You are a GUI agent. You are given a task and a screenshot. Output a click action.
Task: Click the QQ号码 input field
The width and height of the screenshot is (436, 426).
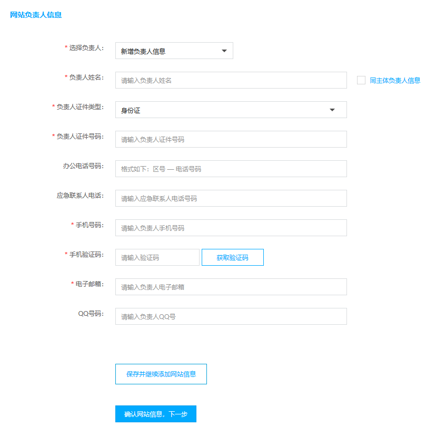pyautogui.click(x=230, y=316)
